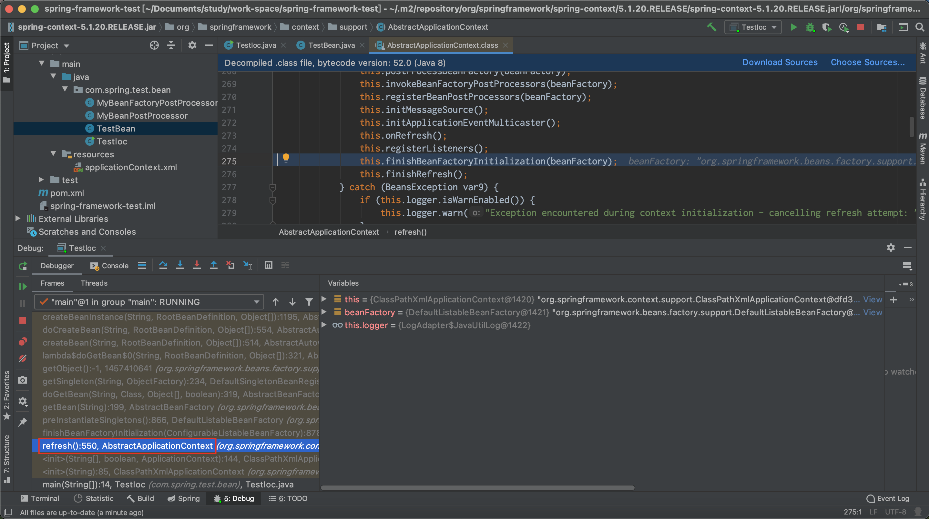This screenshot has width=929, height=519.
Task: Click the Choose Sources link
Action: 867,62
